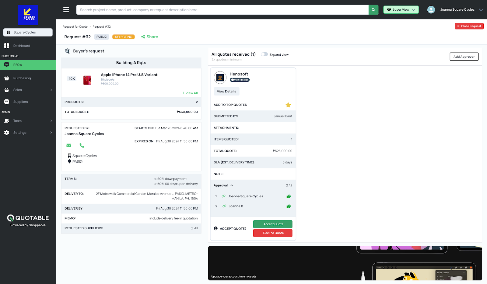
Task: Click thumbs up for Joanna D
Action: (x=289, y=206)
